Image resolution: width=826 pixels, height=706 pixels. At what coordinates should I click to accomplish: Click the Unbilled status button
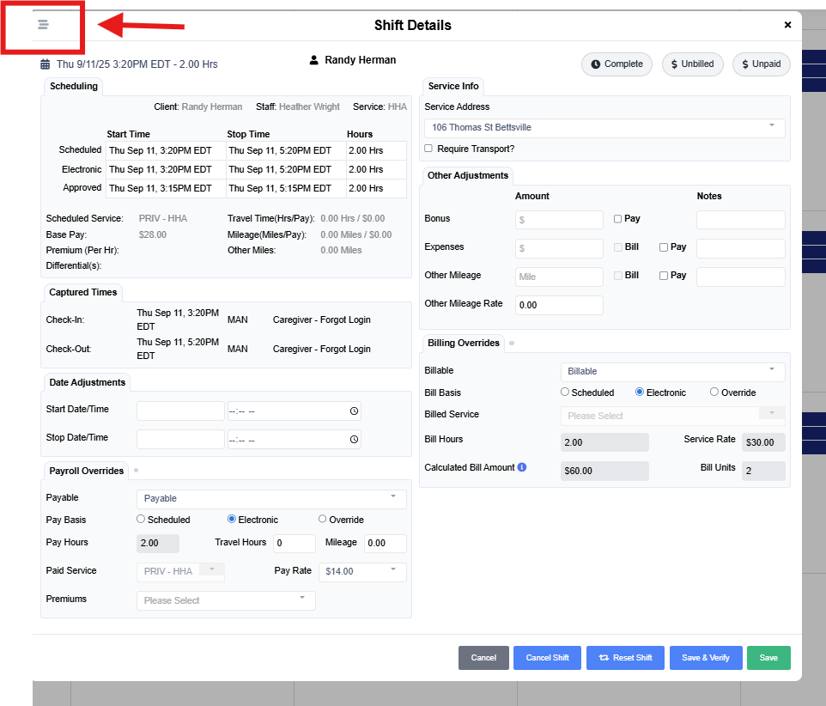point(692,64)
